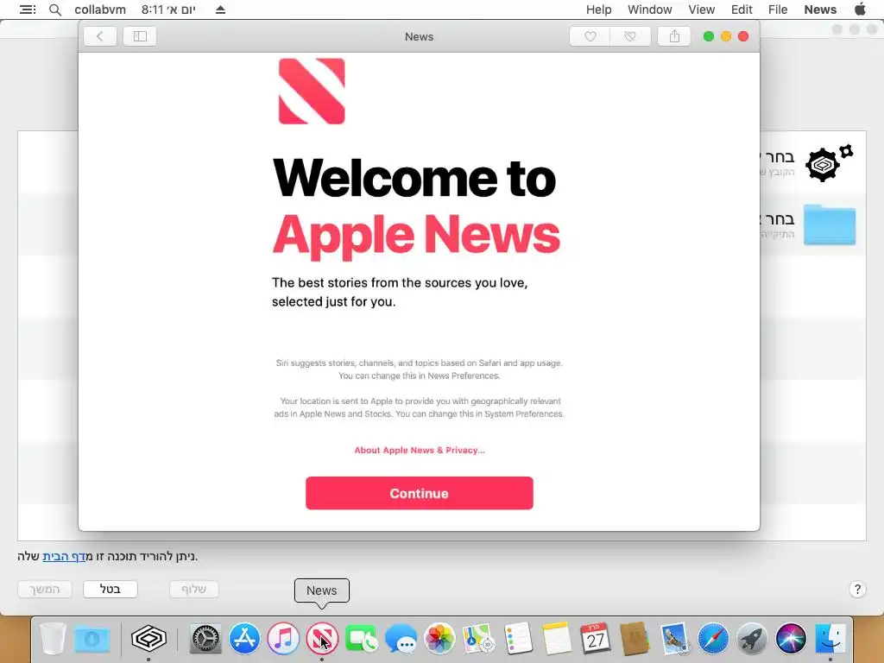This screenshot has width=884, height=663.
Task: Open Notes icon in Dock
Action: 557,638
